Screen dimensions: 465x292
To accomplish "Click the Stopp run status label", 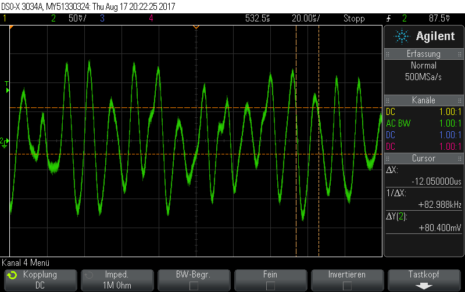I will pos(354,19).
